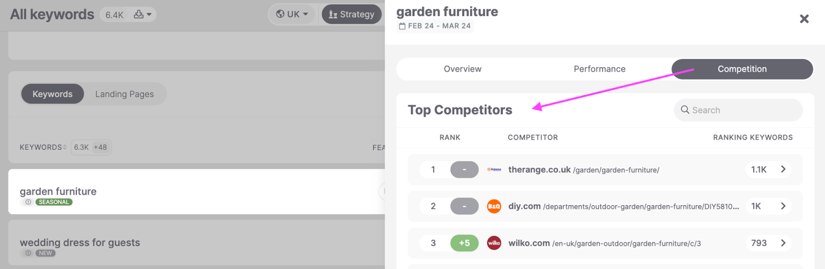Expand the diy.com competitor row chevron
This screenshot has width=825, height=269.
click(x=783, y=206)
